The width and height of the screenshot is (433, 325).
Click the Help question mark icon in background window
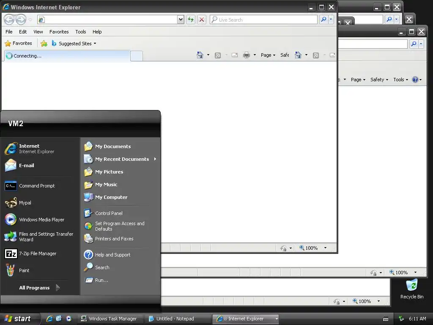[x=415, y=80]
